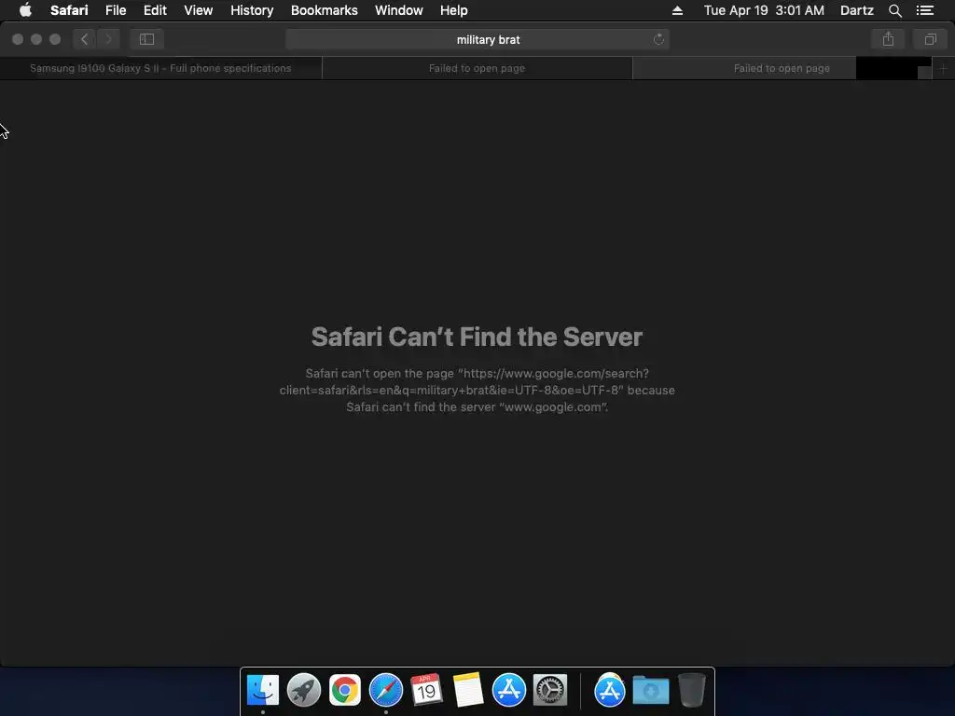Zoom the Safari window to full screen

tap(55, 39)
